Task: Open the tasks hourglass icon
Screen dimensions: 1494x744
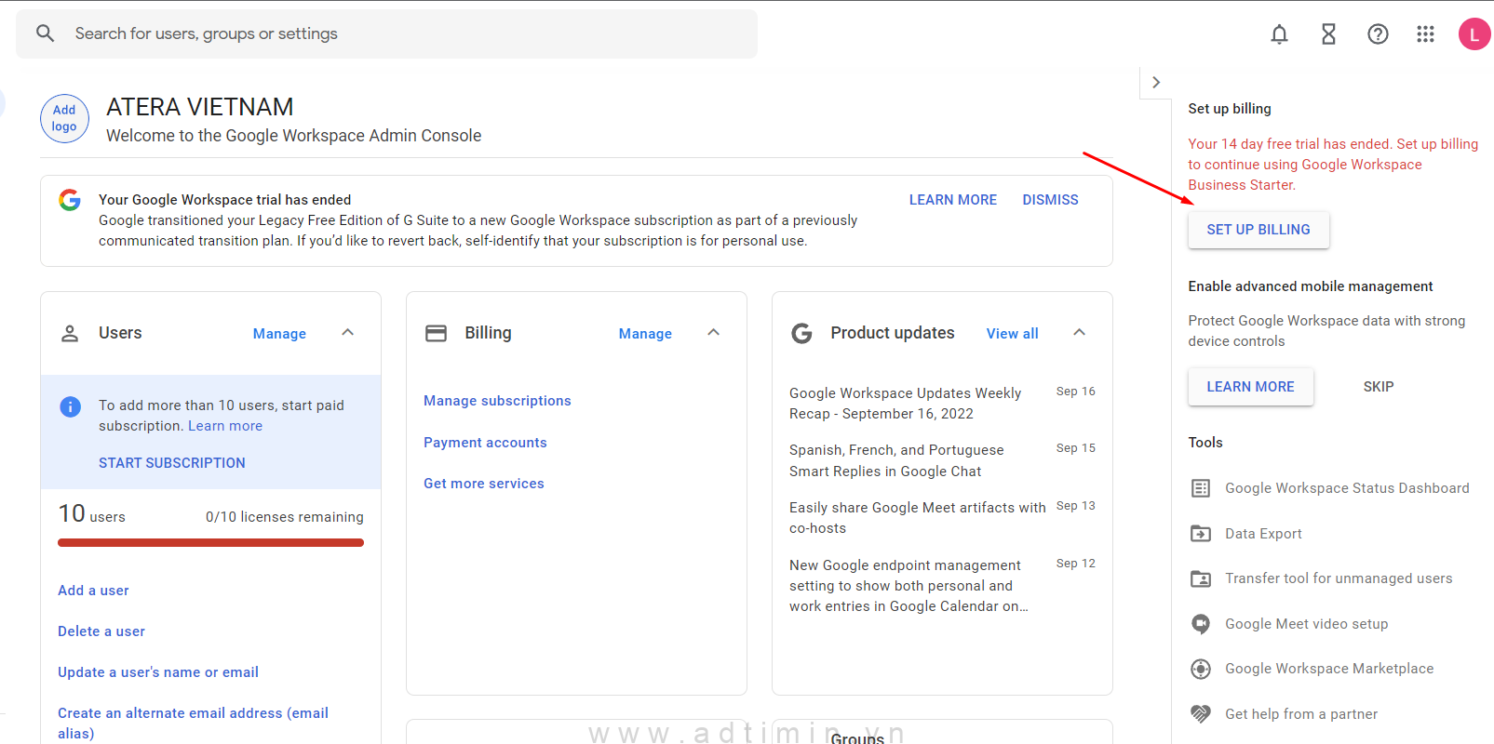Action: click(1328, 34)
